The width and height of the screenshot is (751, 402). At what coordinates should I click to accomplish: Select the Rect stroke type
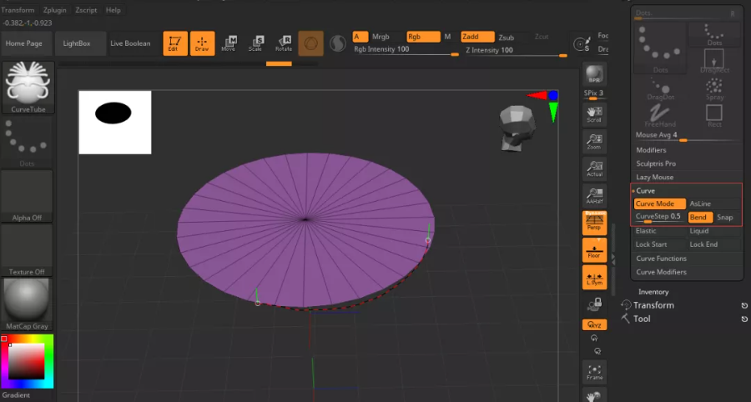(x=714, y=116)
